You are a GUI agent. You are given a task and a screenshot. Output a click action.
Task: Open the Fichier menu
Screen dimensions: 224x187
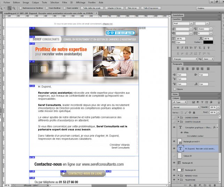click(x=7, y=2)
